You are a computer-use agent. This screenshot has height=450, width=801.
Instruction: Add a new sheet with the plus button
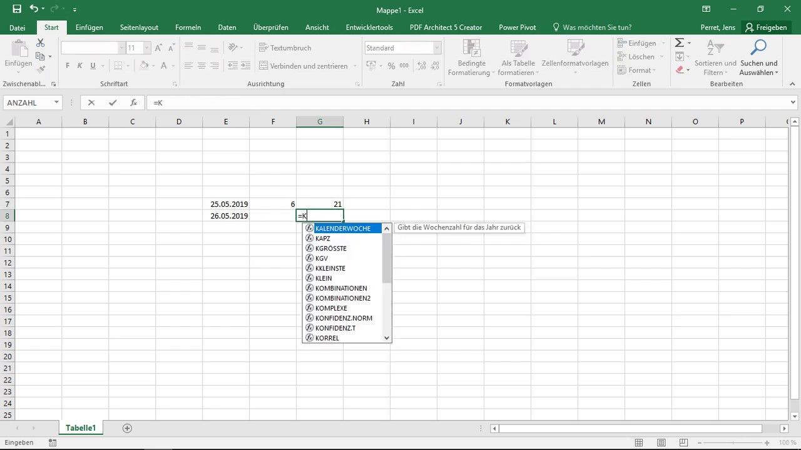click(x=127, y=428)
